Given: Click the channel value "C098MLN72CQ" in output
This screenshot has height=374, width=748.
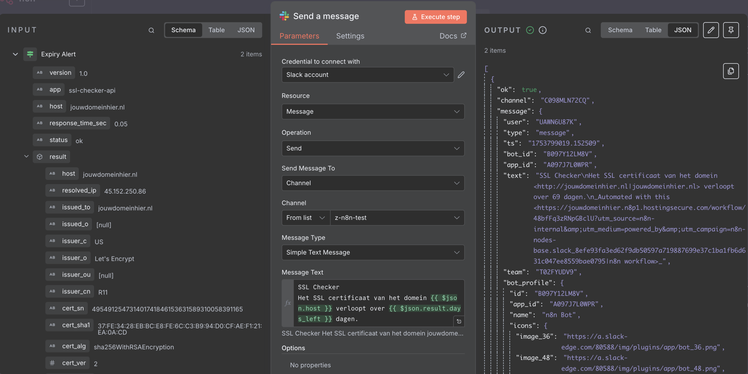Looking at the screenshot, I should point(565,100).
